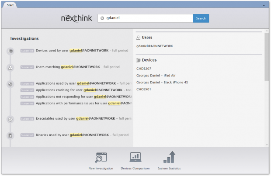Image resolution: width=271 pixels, height=176 pixels.
Task: Click the Devices investigation category icon
Action: 10,51
